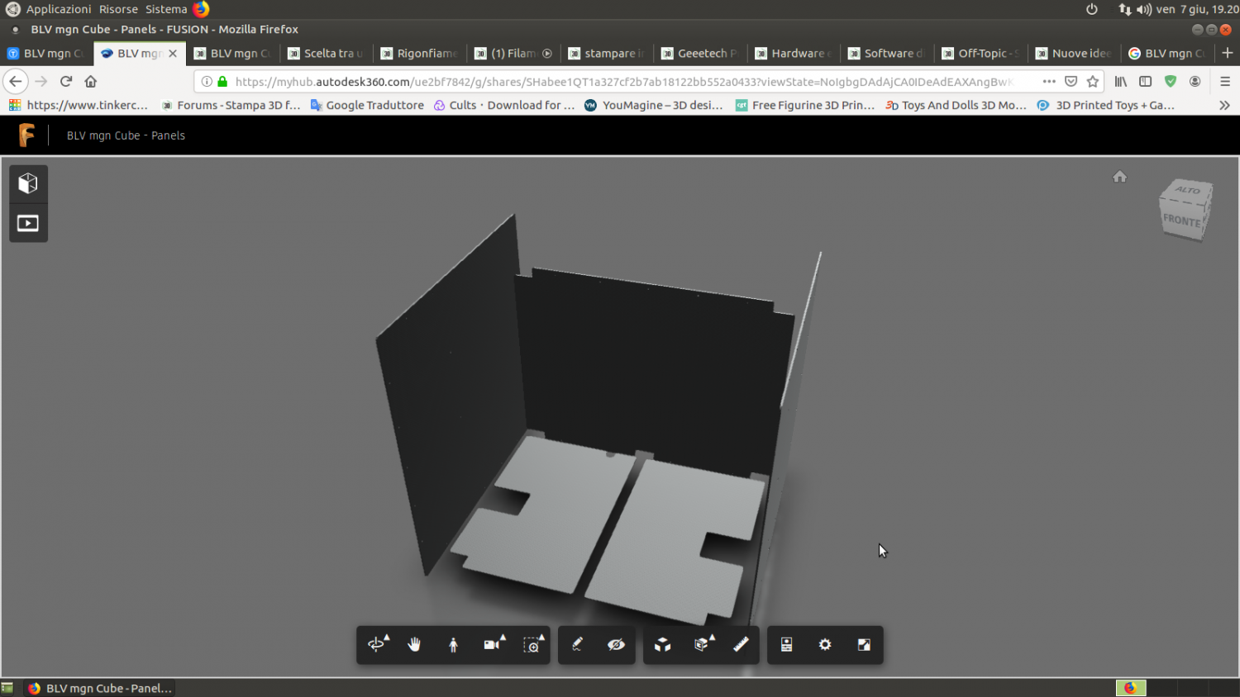The image size is (1240, 697).
Task: Open the Explode model tool
Action: pos(663,645)
